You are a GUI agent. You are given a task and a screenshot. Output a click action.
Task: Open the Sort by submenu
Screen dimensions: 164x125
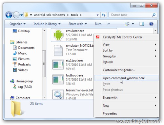click(127, 50)
